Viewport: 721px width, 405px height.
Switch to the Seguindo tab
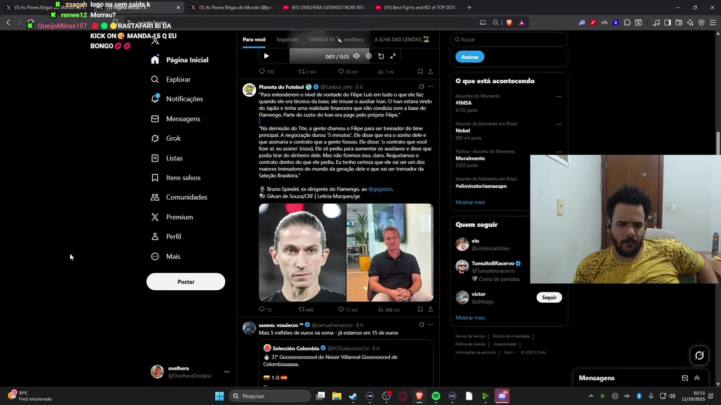coord(287,39)
